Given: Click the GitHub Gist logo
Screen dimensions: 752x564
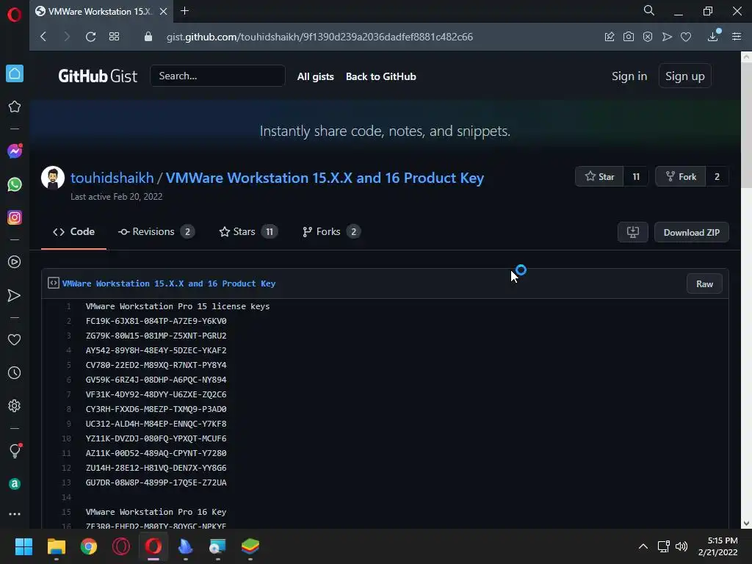Looking at the screenshot, I should point(98,76).
